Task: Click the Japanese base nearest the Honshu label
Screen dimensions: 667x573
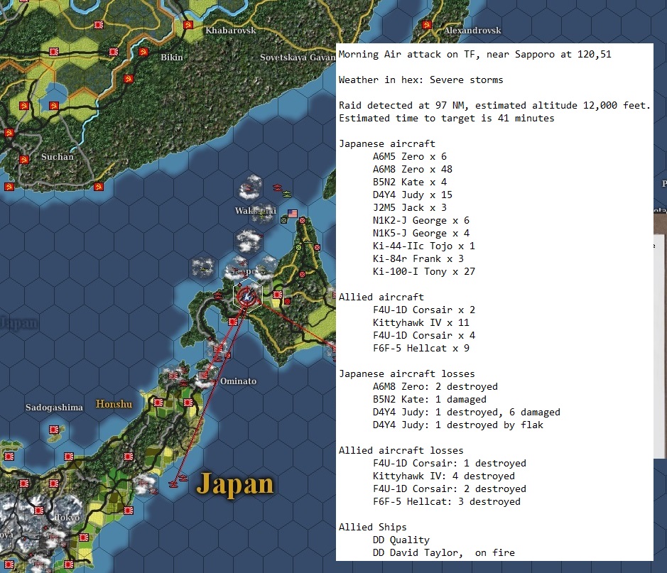Action: coord(158,402)
